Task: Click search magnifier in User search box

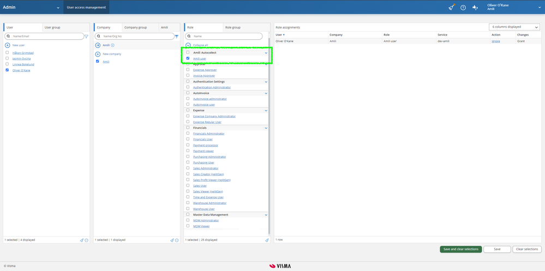Action: (8, 36)
